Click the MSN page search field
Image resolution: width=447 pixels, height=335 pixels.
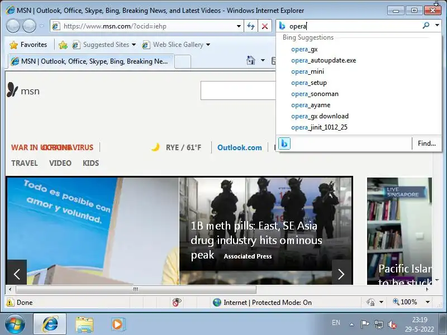(239, 90)
